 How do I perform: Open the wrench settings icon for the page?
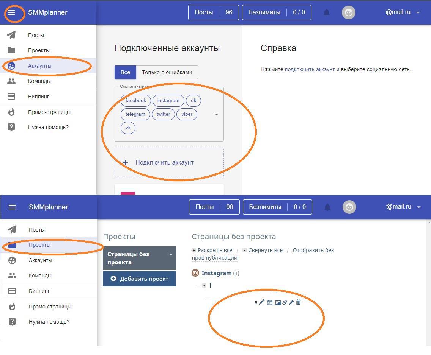click(x=291, y=302)
